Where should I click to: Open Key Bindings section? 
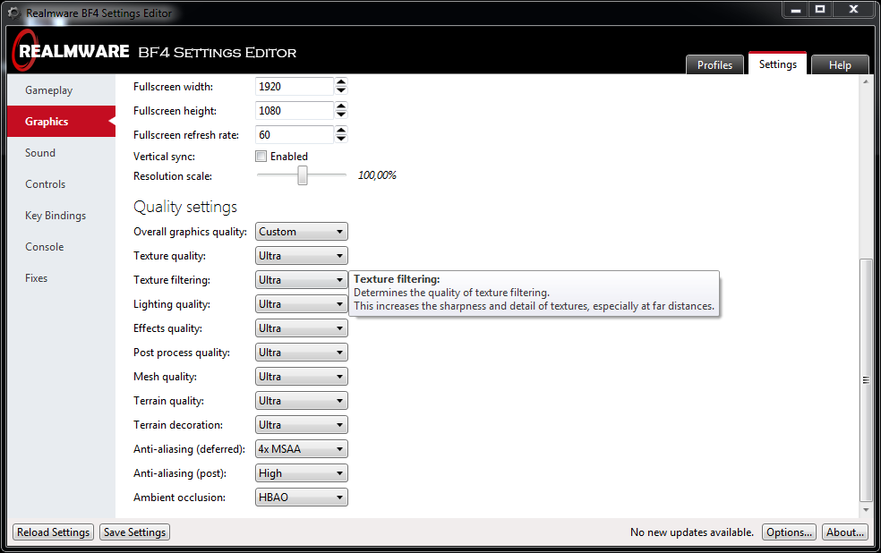point(61,216)
